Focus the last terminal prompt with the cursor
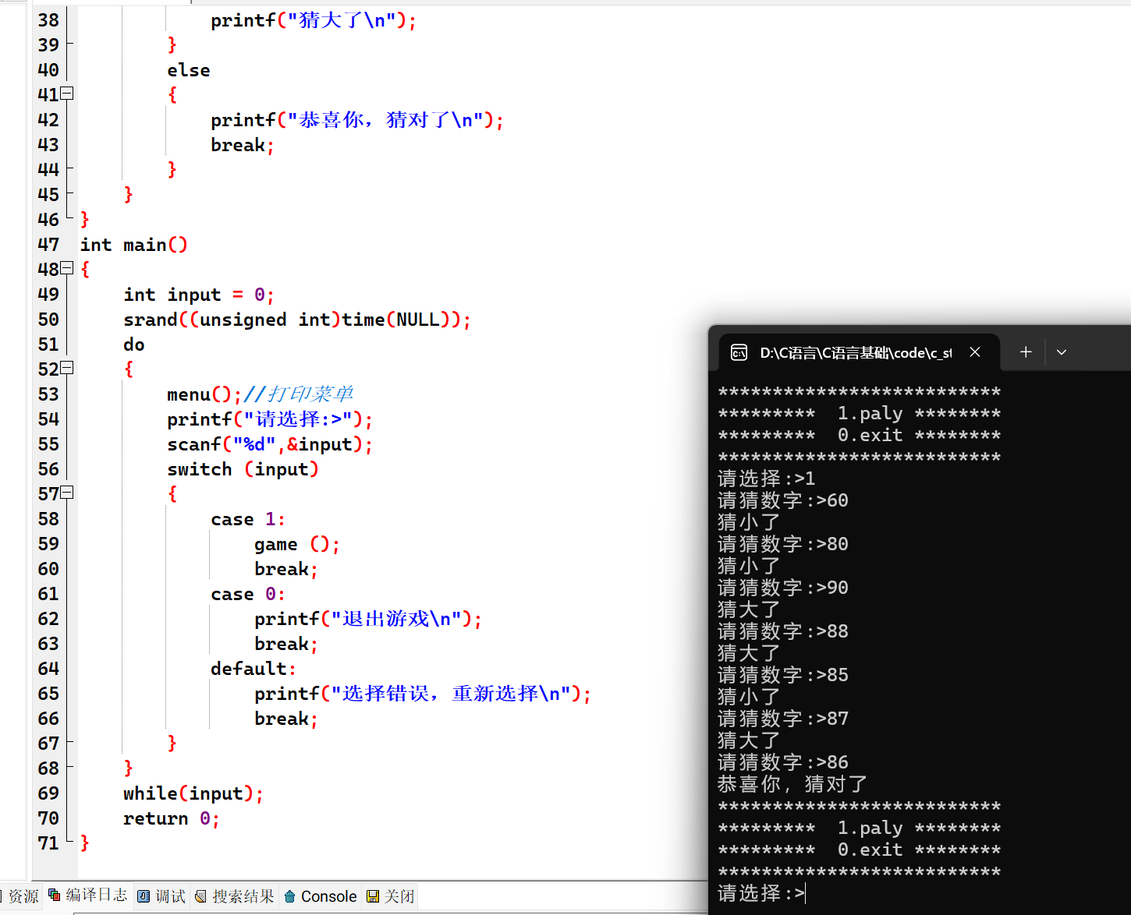1131x915 pixels. click(762, 893)
